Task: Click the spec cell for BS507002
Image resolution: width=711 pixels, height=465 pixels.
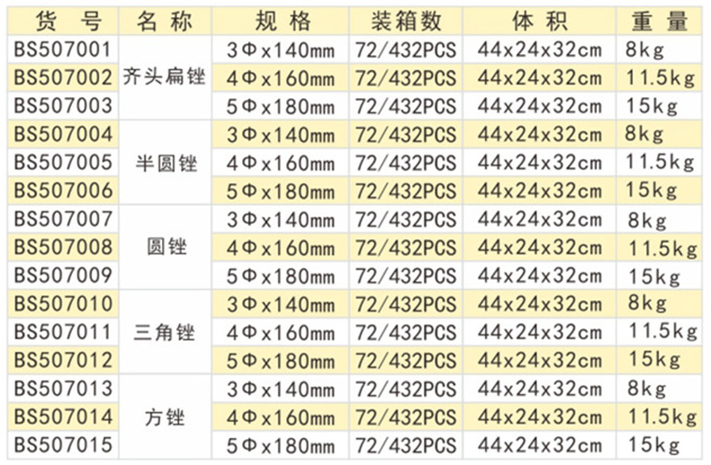Action: [x=279, y=78]
